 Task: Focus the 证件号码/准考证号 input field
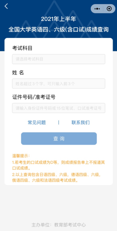[59, 108]
